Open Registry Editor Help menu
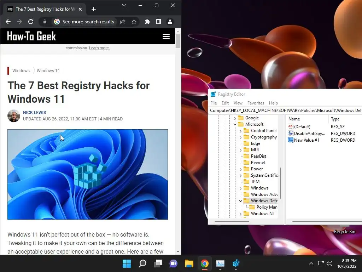The image size is (362, 272). point(273,103)
